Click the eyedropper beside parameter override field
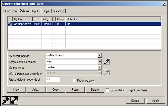This screenshot has height=106, width=168. [107, 73]
